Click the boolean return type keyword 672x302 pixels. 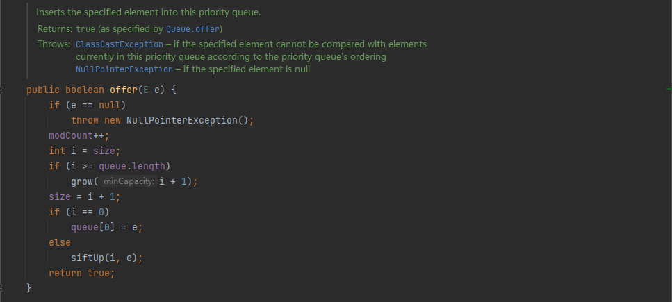[85, 90]
